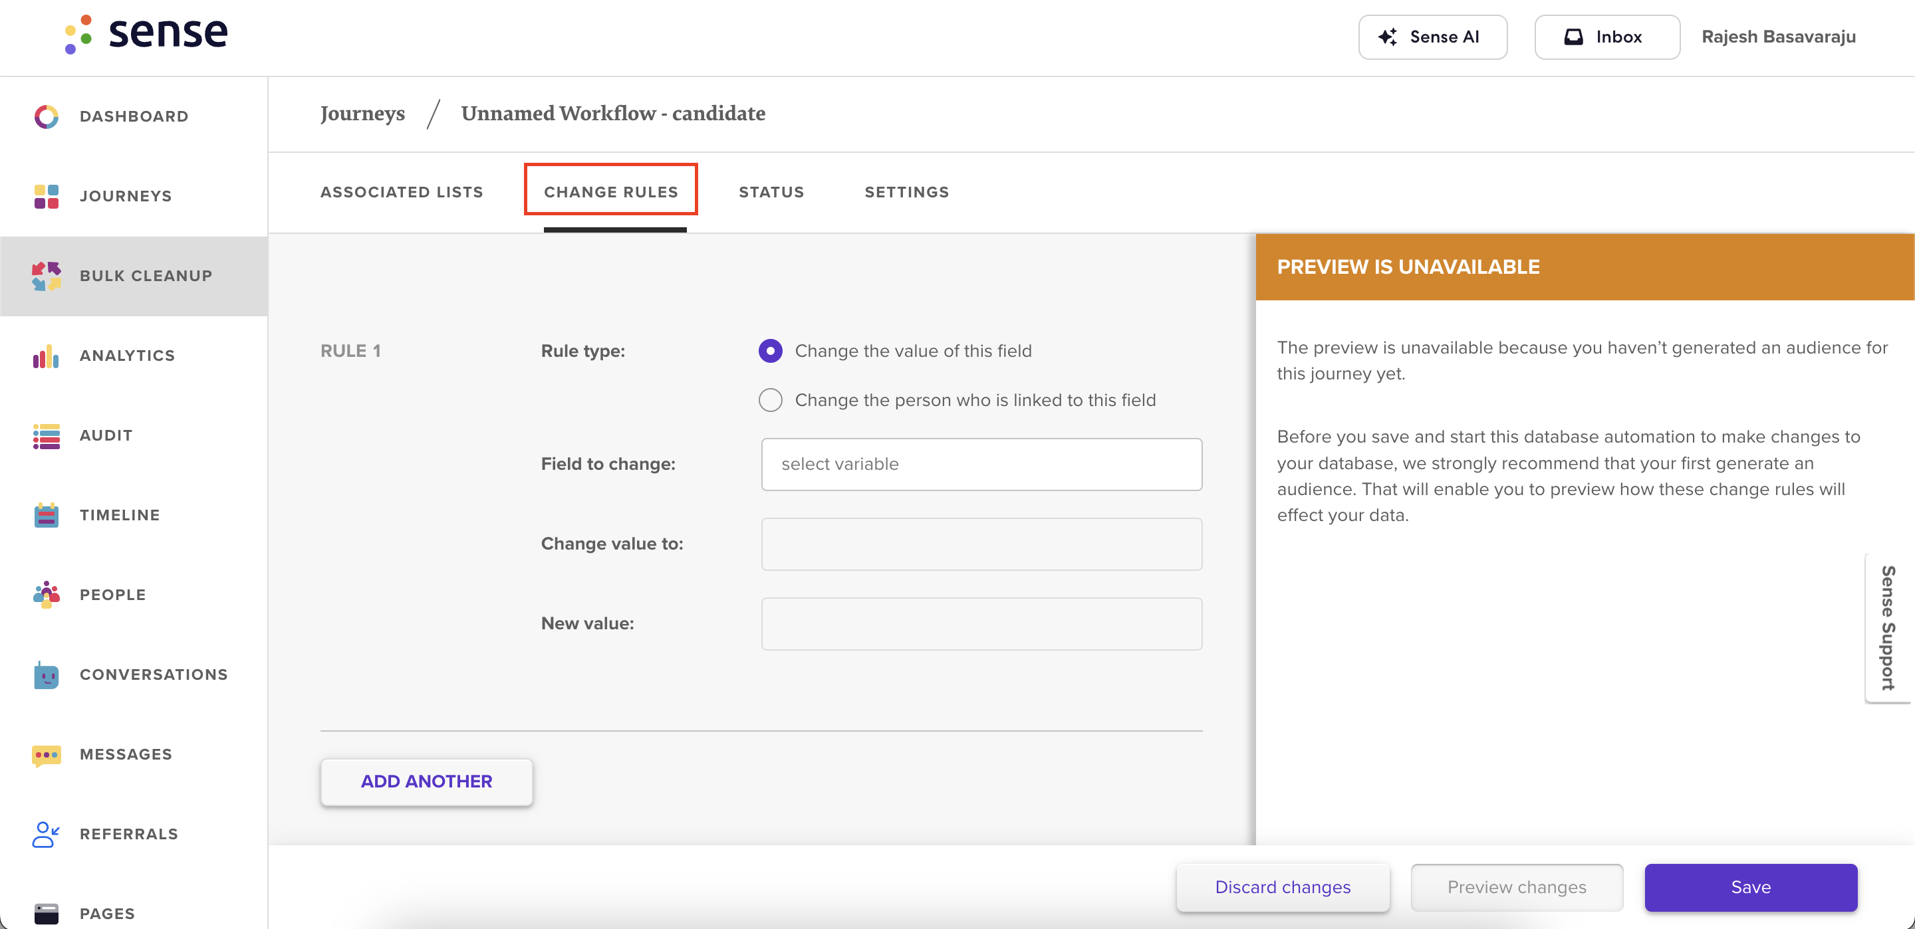
Task: Click the sparkle icon in Sense AI
Action: point(1387,37)
